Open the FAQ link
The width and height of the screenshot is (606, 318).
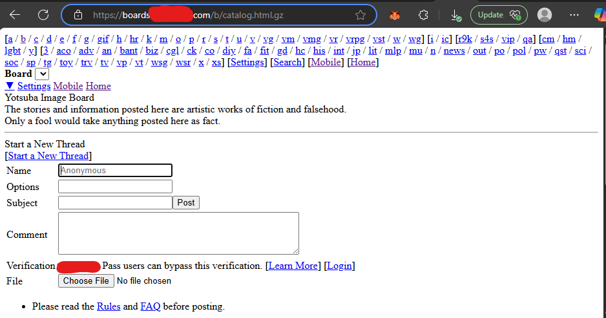pos(151,306)
